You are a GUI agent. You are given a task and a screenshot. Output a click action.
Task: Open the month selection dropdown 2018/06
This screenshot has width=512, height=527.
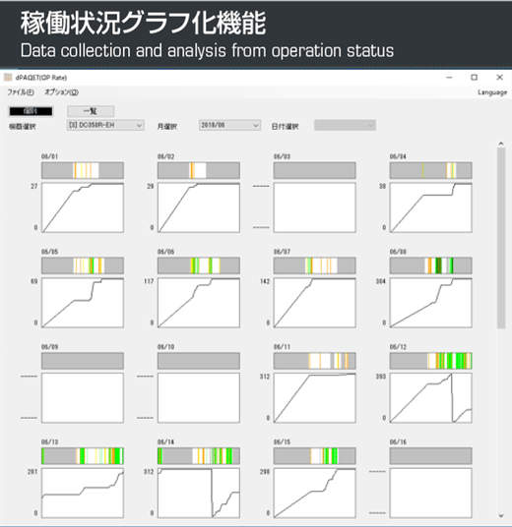click(229, 125)
